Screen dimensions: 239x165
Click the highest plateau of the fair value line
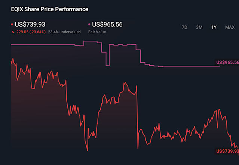tap(92, 41)
